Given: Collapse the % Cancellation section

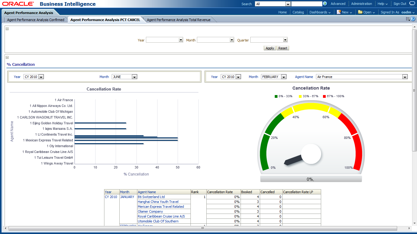Looking at the screenshot, I should coord(7,58).
